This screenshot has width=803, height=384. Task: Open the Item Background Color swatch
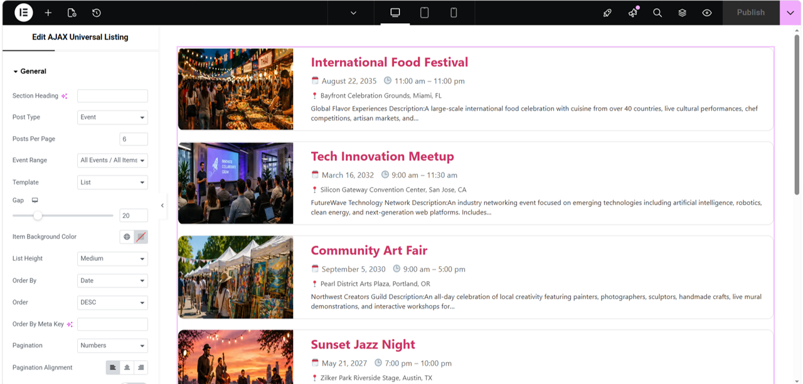pos(141,237)
